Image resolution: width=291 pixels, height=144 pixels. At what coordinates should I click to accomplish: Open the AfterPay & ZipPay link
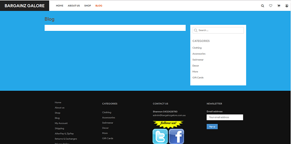click(x=64, y=134)
